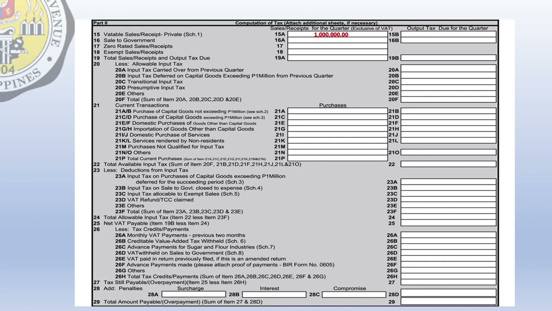Select the 28D total penalties field
Screen dimensions: 552x311
click(x=448, y=293)
